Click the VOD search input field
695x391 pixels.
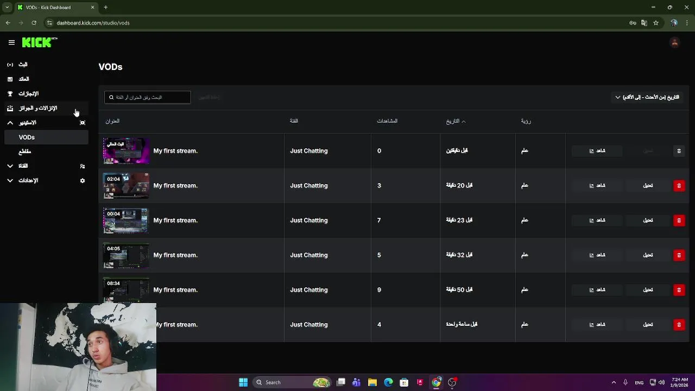click(x=148, y=97)
